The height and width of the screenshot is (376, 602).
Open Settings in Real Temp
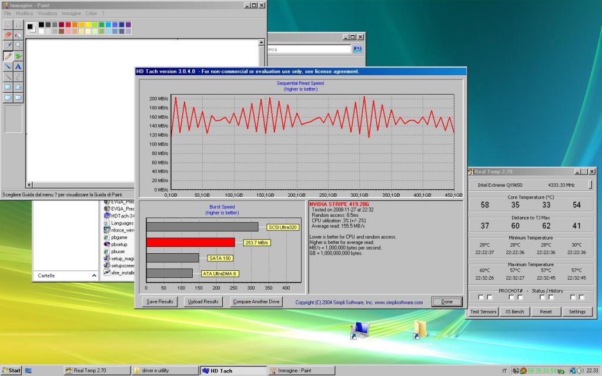pos(577,311)
